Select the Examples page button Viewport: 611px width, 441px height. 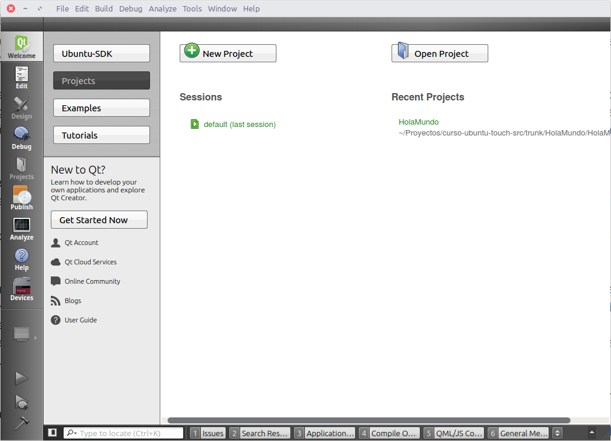point(101,108)
